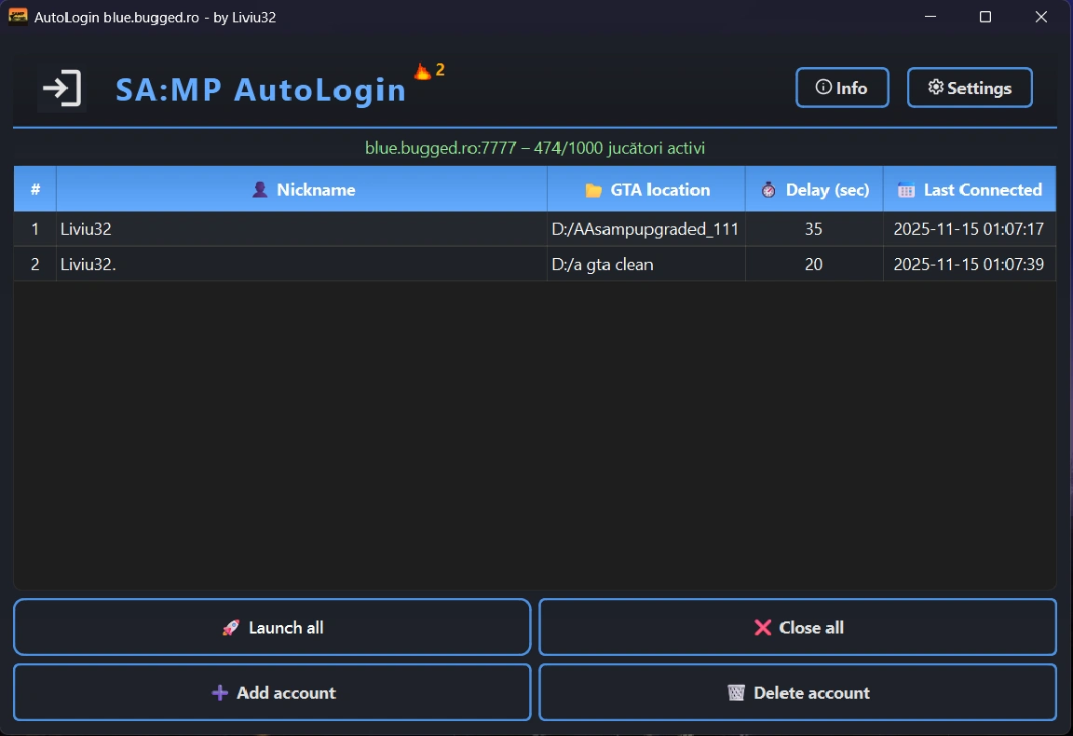This screenshot has width=1073, height=736.
Task: Click the trash bin icon on Delete account
Action: 736,693
